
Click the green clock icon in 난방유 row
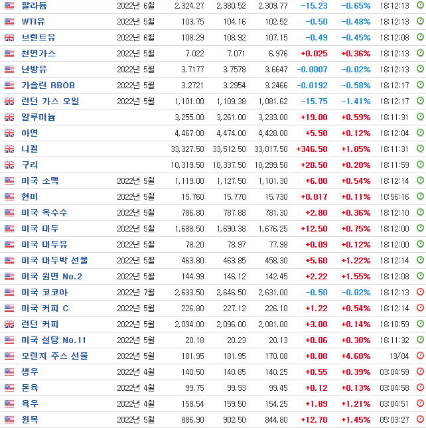tap(420, 68)
